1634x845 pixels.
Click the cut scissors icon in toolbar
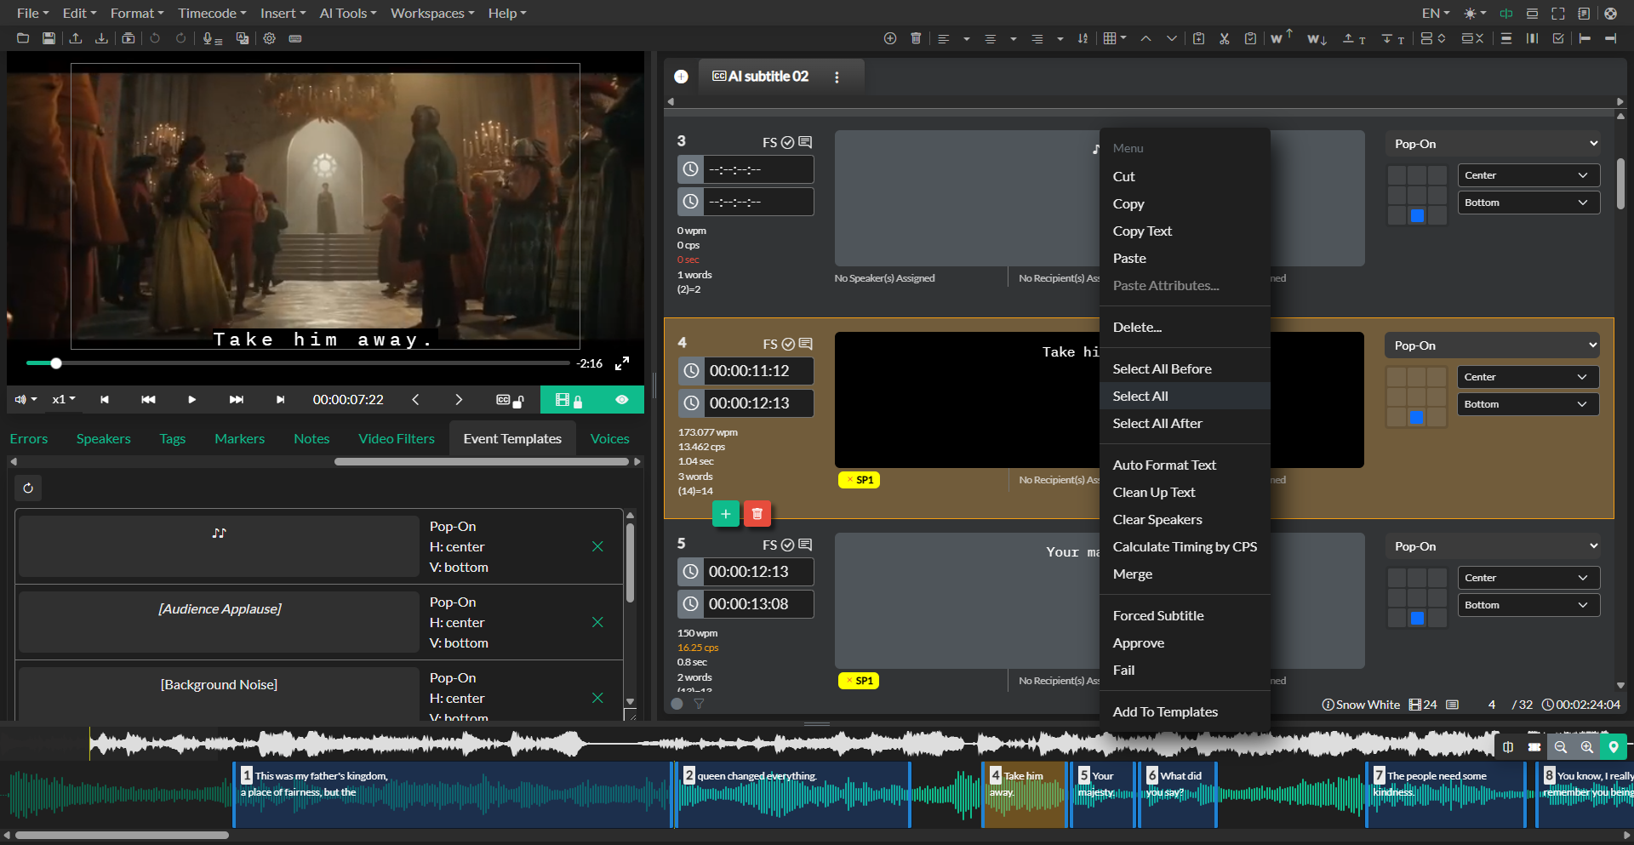coord(1224,38)
